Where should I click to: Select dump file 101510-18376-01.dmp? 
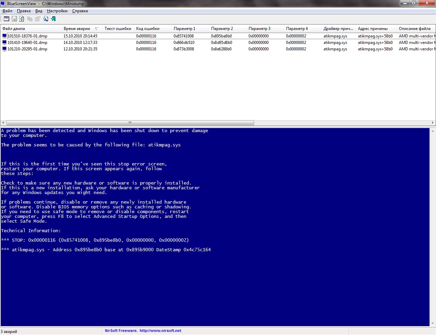click(x=27, y=36)
